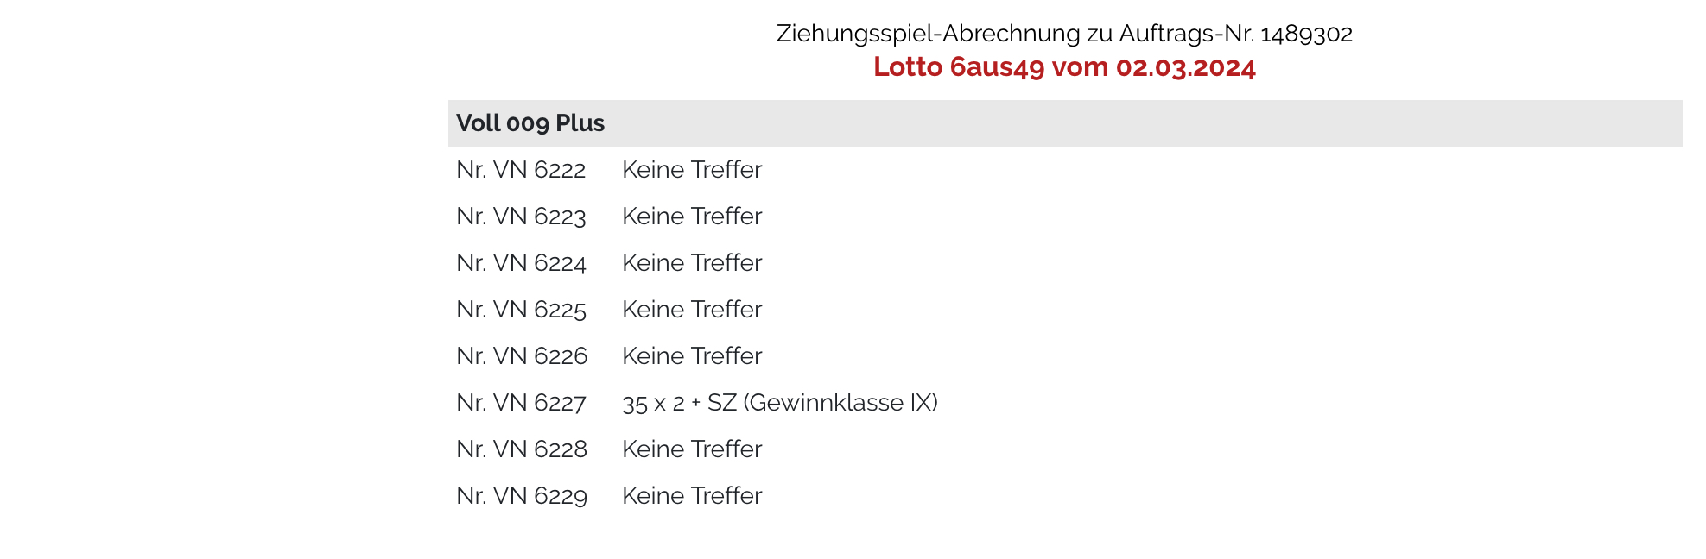This screenshot has height=559, width=1706.
Task: Click Keine Treffer next to VN 6228
Action: tap(692, 449)
